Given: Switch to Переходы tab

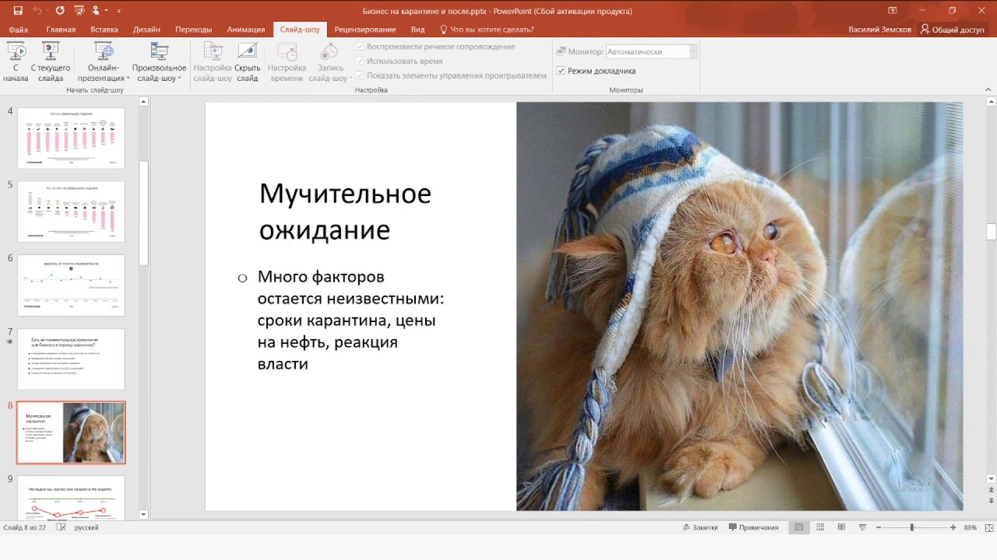Looking at the screenshot, I should 193,30.
